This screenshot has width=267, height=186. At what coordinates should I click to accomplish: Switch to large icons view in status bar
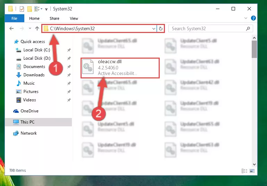click(x=252, y=171)
